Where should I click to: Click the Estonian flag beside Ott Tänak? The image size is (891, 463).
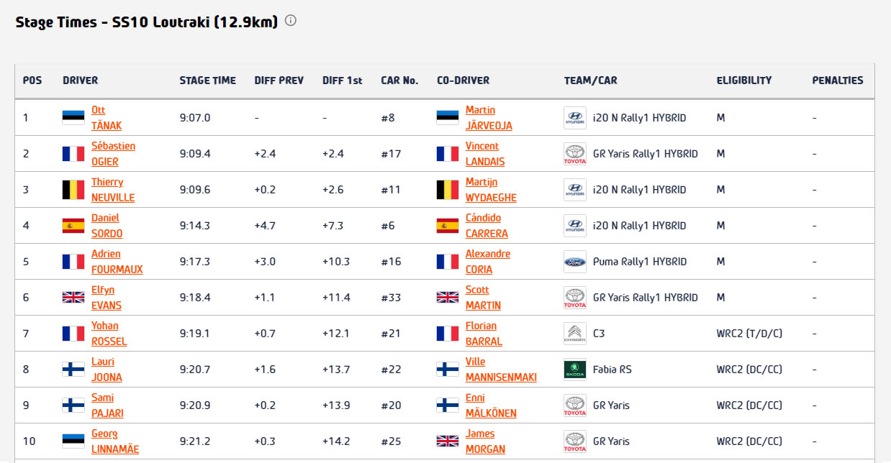point(73,118)
